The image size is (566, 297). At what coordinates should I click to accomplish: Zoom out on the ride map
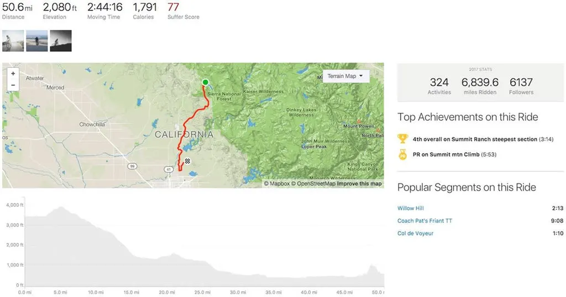13,85
